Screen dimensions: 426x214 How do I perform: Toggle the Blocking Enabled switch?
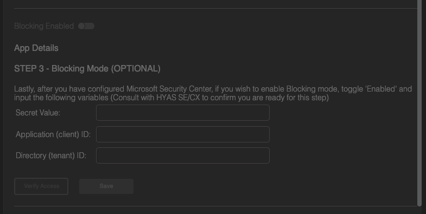(x=86, y=26)
